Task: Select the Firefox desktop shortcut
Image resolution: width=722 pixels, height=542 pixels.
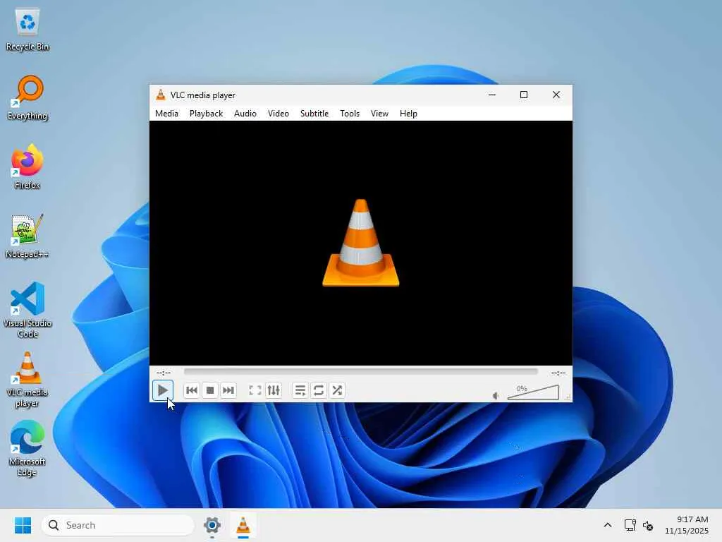Action: [x=27, y=167]
